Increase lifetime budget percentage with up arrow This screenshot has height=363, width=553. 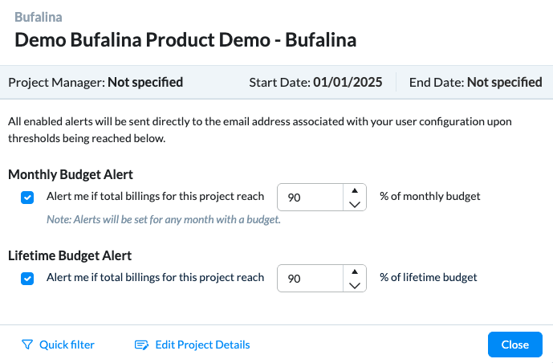[355, 272]
